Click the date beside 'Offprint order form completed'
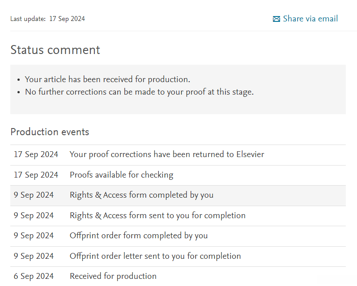The image size is (357, 286). [34, 236]
